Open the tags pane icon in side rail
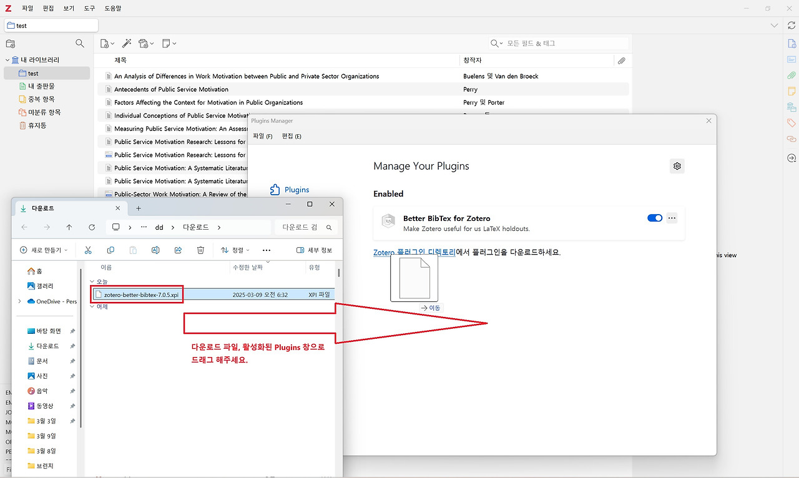Viewport: 799px width, 478px height. [792, 123]
